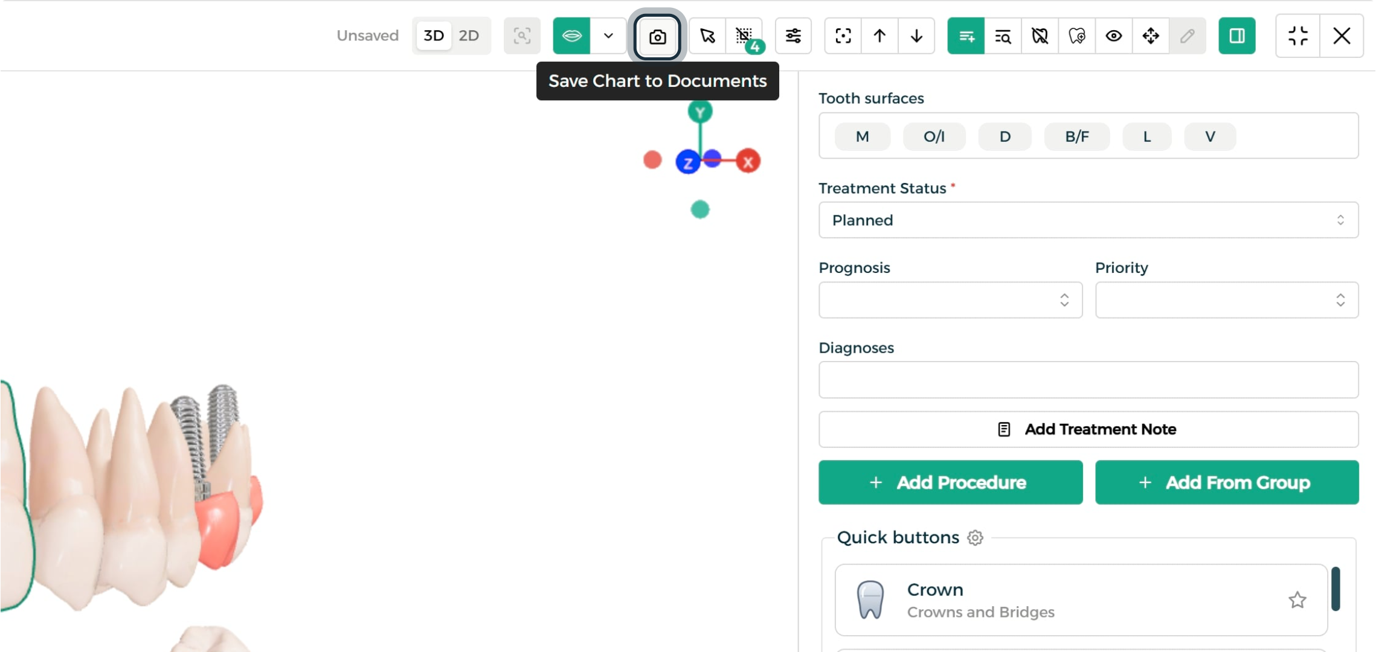Click the blue Z axis gizmo handle
Viewport: 1376px width, 652px height.
pyautogui.click(x=688, y=162)
